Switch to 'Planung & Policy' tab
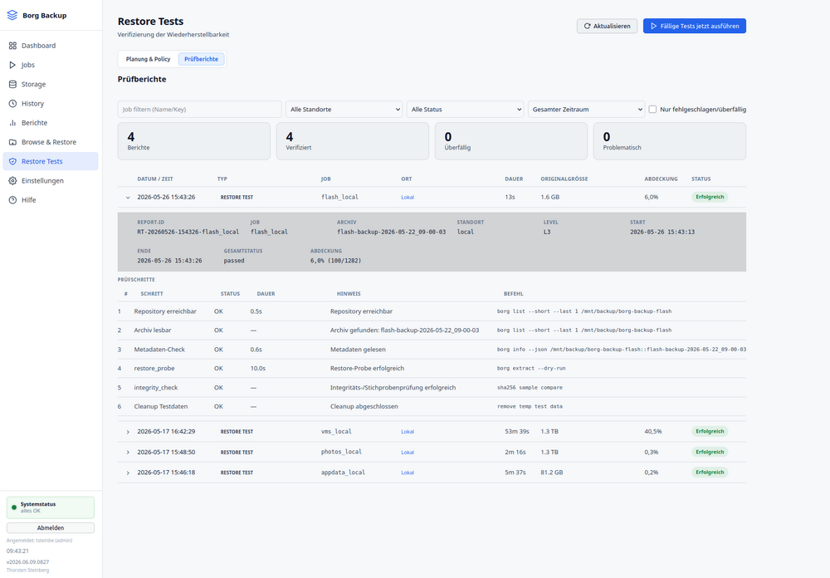The image size is (830, 578). click(149, 59)
